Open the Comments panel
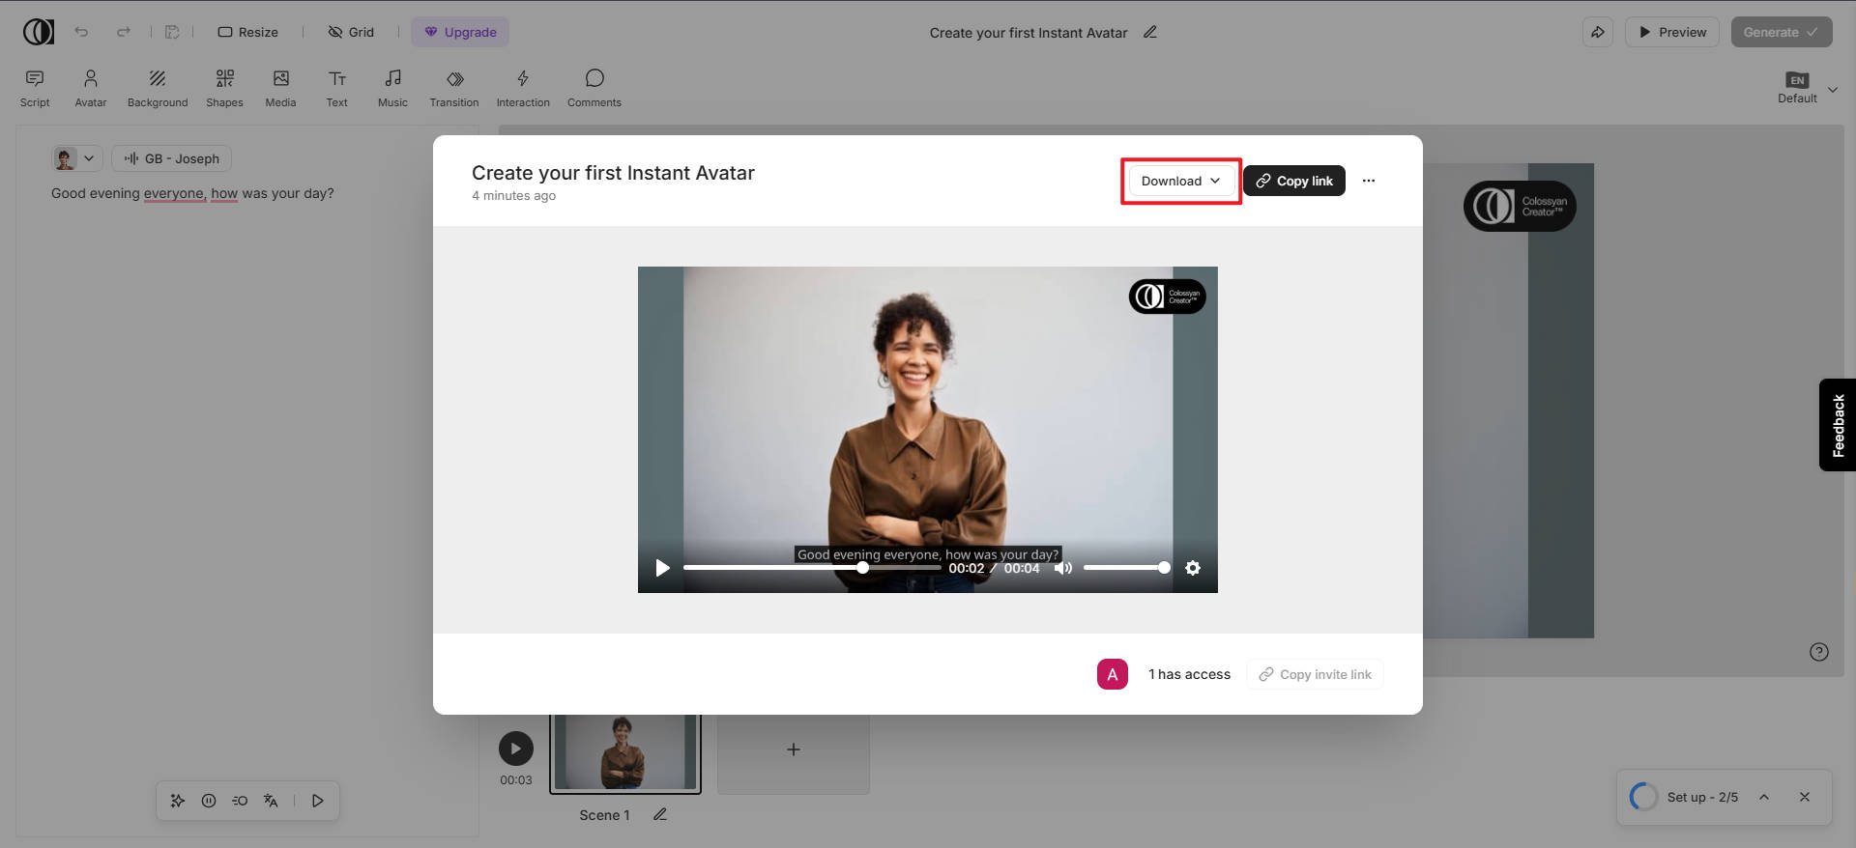The width and height of the screenshot is (1856, 848). point(594,88)
